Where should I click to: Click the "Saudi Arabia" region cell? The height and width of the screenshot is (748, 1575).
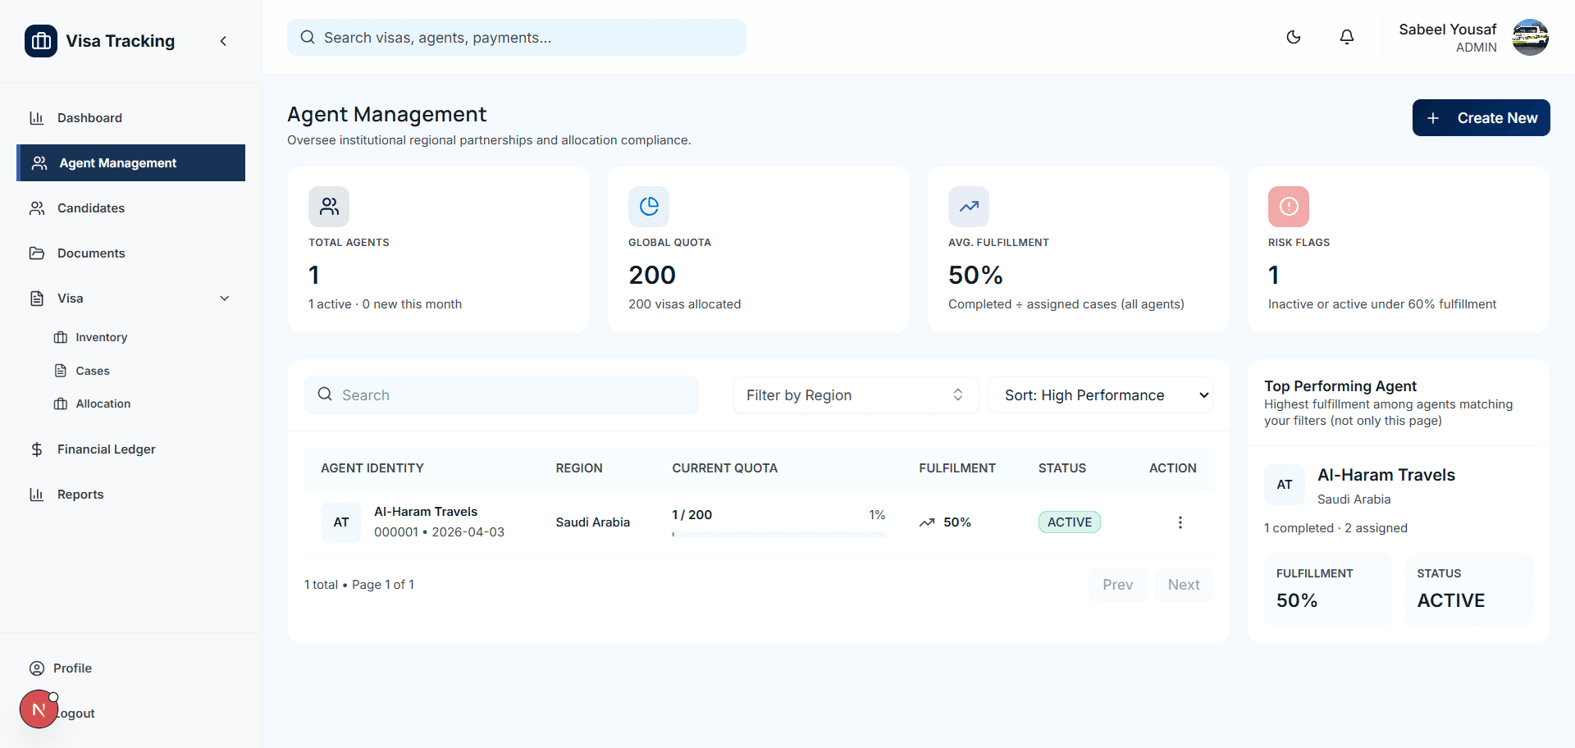pos(593,522)
